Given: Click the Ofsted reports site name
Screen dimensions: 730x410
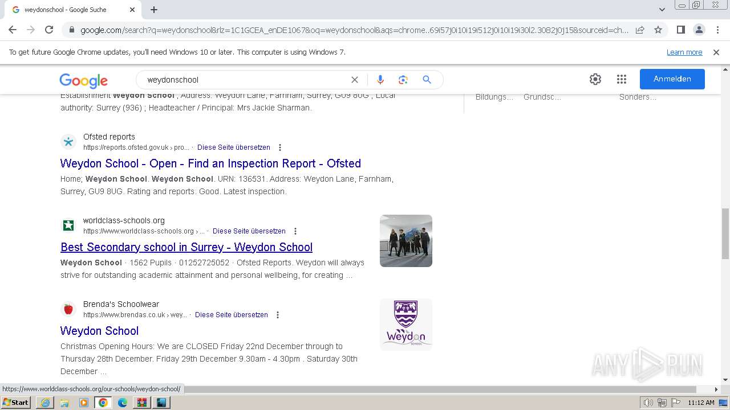Looking at the screenshot, I should 109,137.
